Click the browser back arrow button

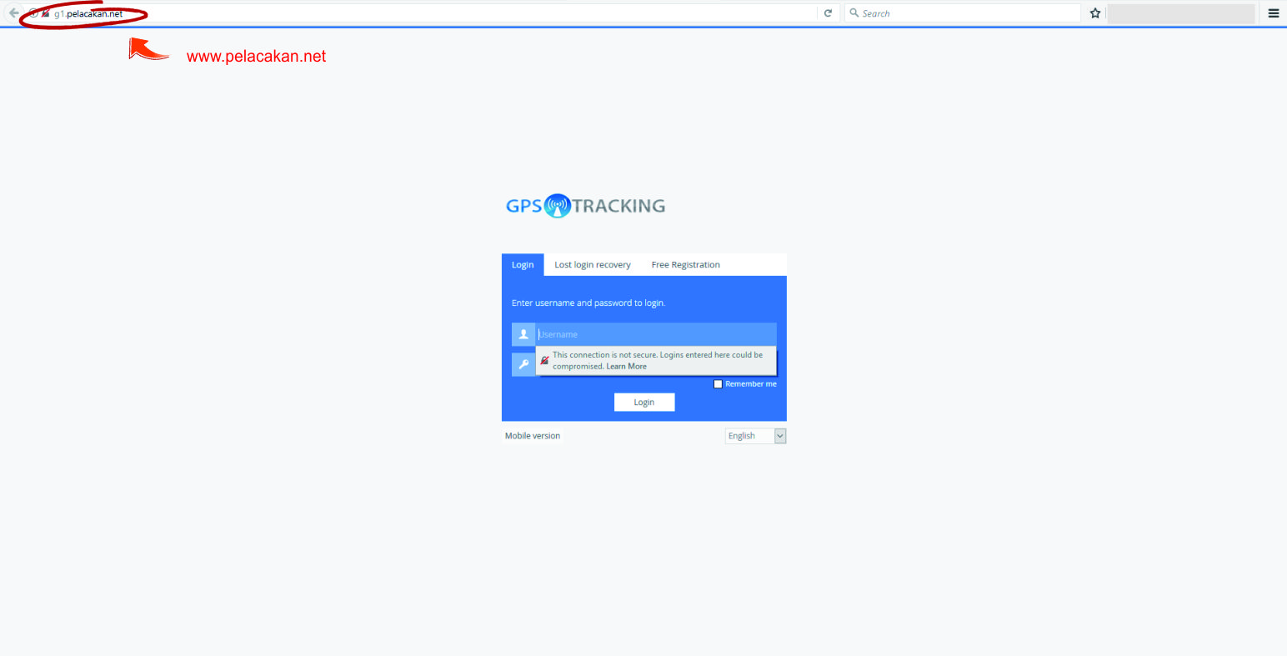13,13
